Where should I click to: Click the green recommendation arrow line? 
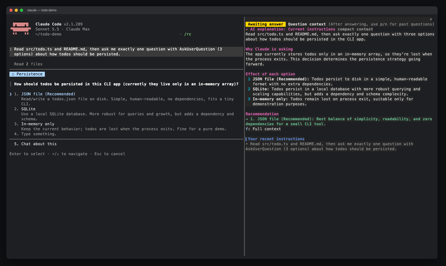[339, 122]
